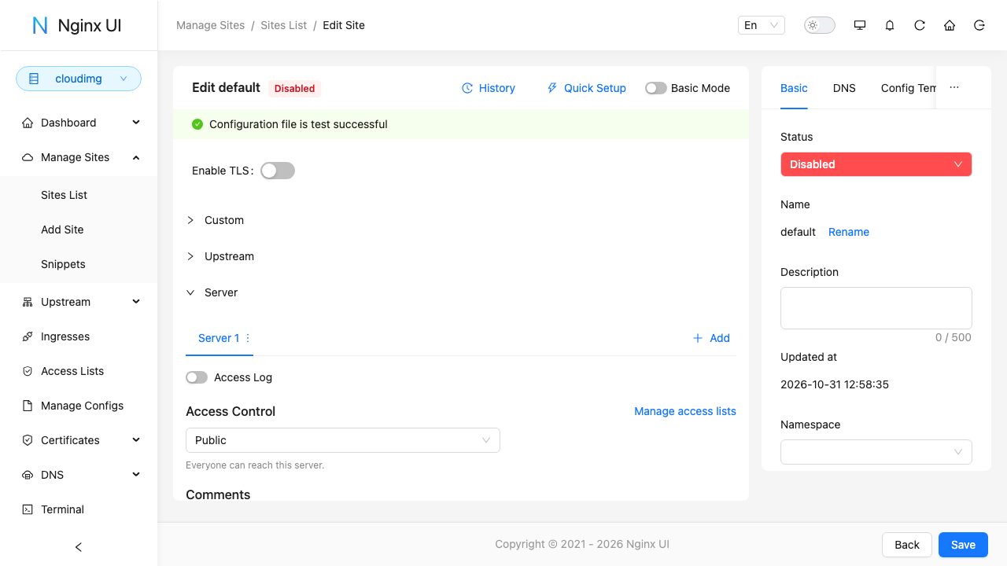Click the logout icon in header
The image size is (1007, 566).
[x=979, y=25]
